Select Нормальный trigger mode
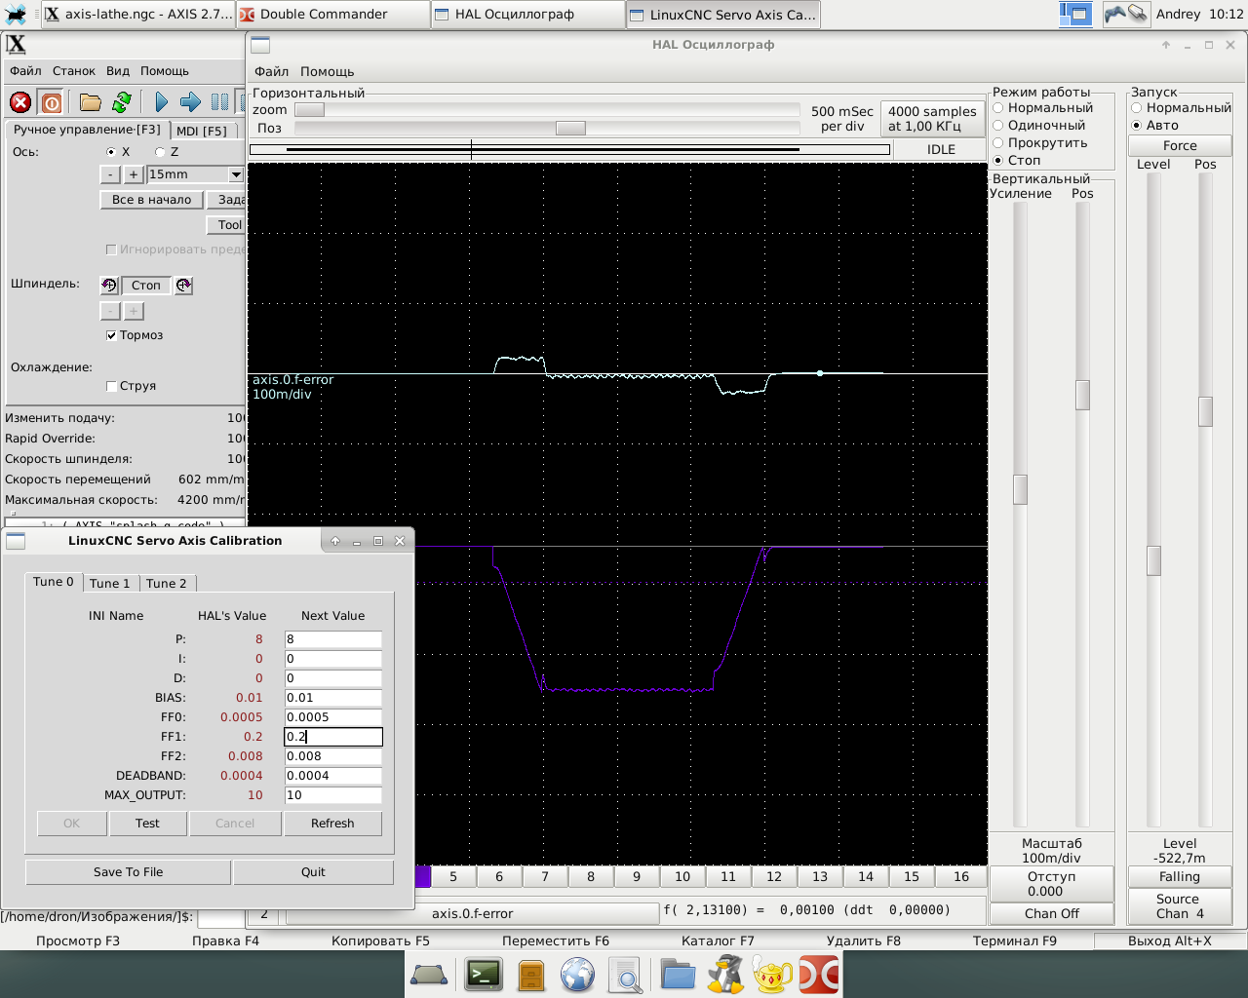 1137,108
